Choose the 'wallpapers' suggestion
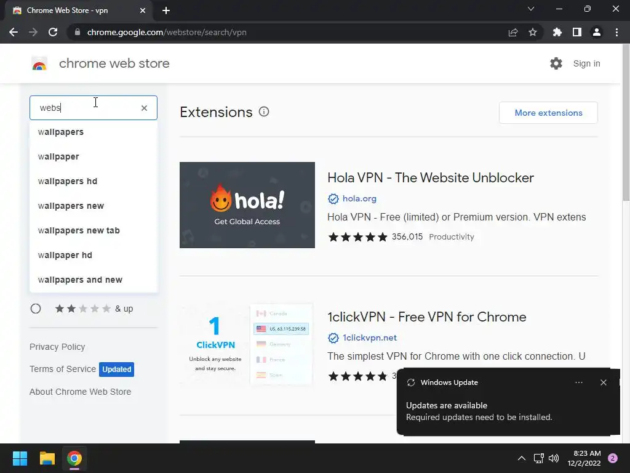The width and height of the screenshot is (630, 473). (94, 132)
